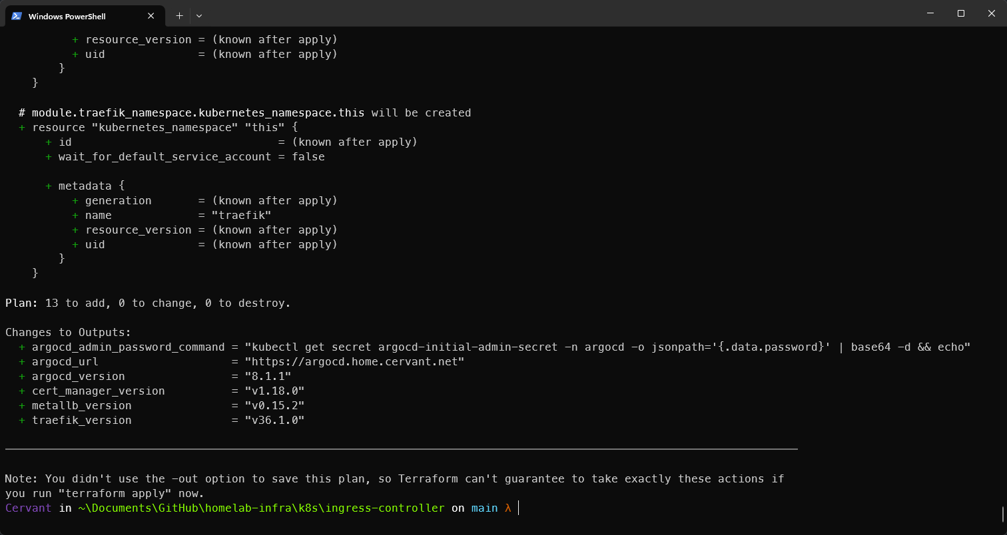Click the traefik_version output value "v36.1.0"
The height and width of the screenshot is (535, 1007).
[x=274, y=421]
